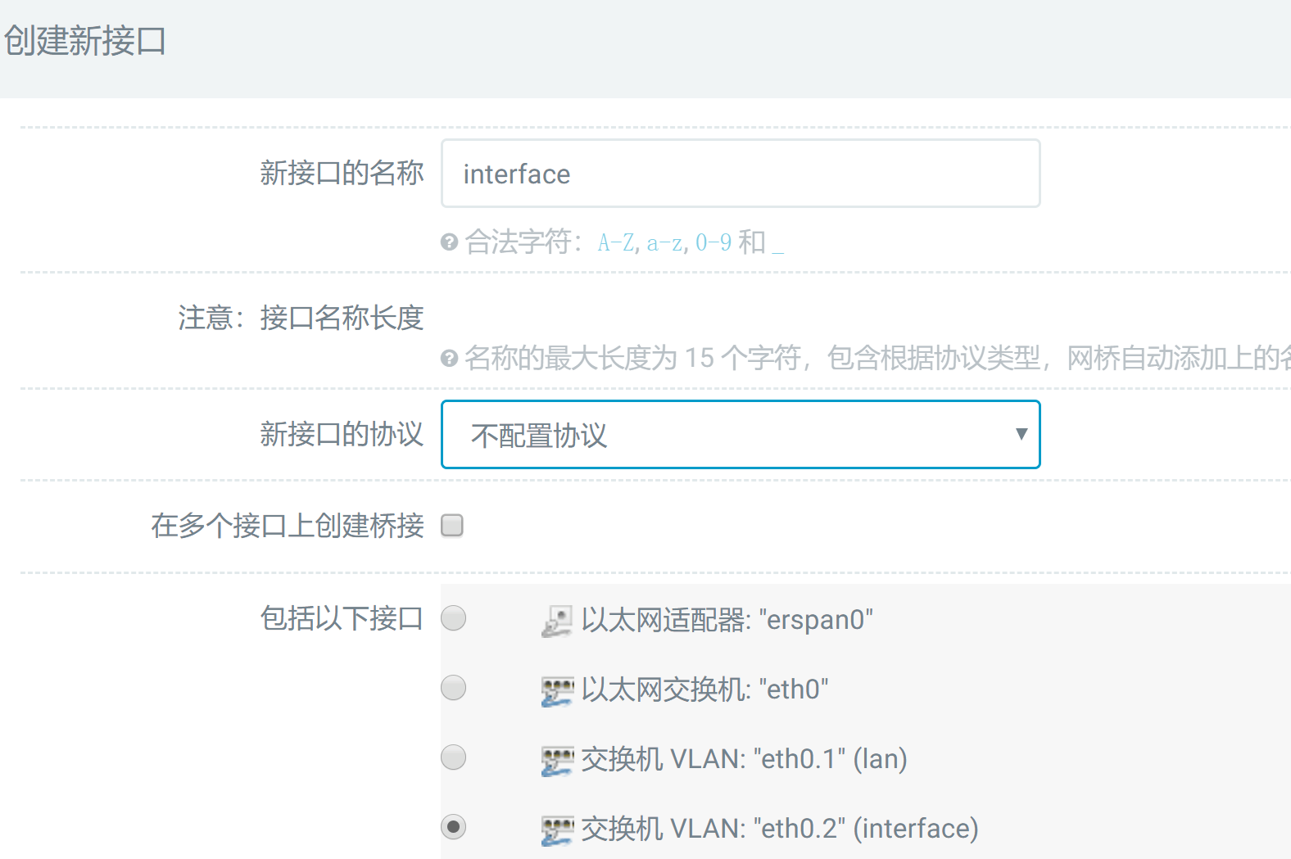The image size is (1291, 859).
Task: Click the eth0.2 VLAN switch icon
Action: click(x=557, y=830)
